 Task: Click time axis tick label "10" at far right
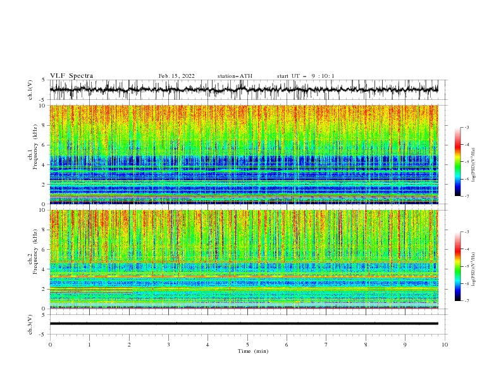coord(445,345)
